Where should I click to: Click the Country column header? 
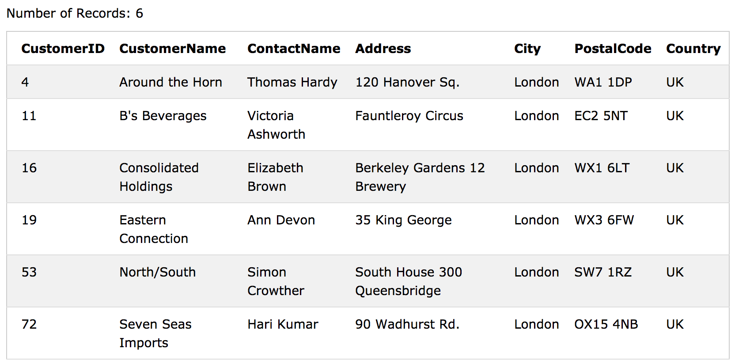693,49
